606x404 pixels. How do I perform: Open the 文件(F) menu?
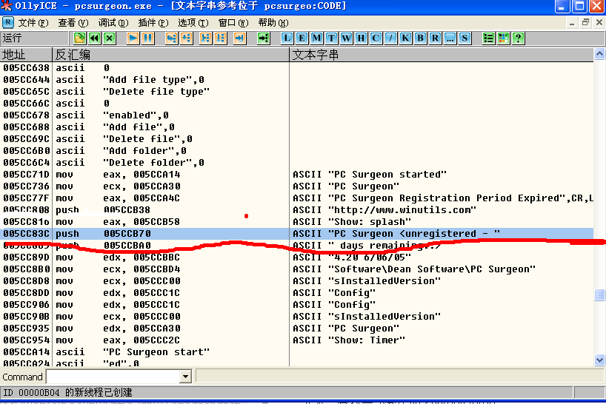pyautogui.click(x=33, y=23)
